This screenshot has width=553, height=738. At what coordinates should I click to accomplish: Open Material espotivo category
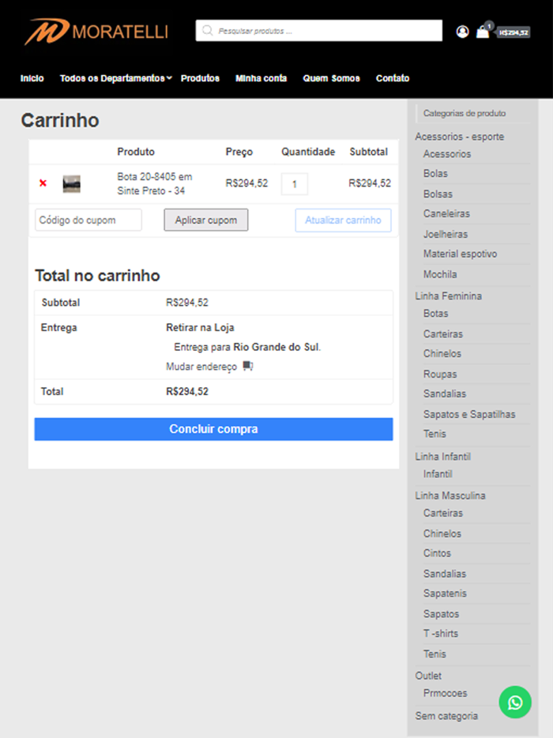click(461, 254)
